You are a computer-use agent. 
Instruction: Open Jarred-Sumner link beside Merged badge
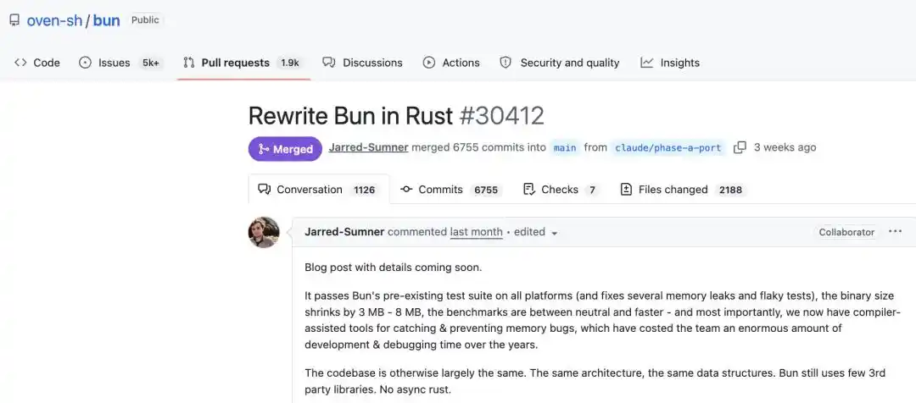(x=369, y=147)
